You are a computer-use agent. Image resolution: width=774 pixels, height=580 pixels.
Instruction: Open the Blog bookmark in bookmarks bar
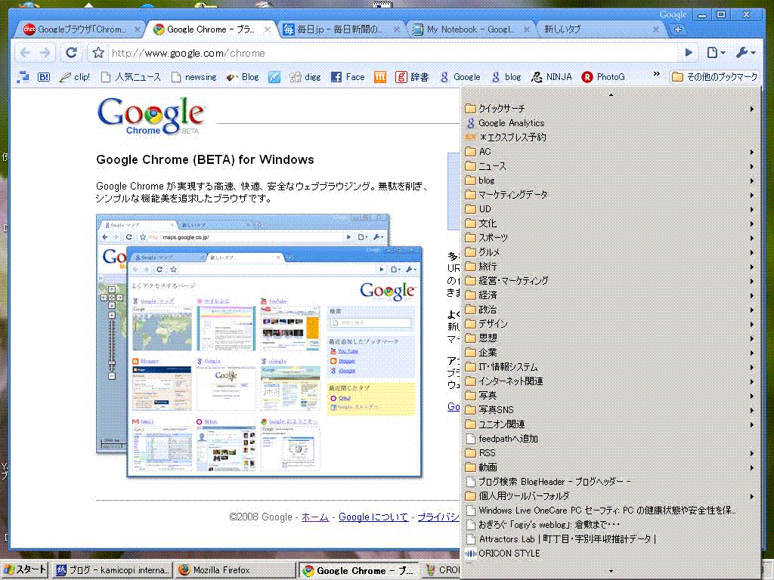(x=243, y=77)
